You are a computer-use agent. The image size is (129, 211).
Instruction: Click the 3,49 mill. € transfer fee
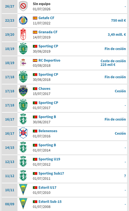[117, 35]
